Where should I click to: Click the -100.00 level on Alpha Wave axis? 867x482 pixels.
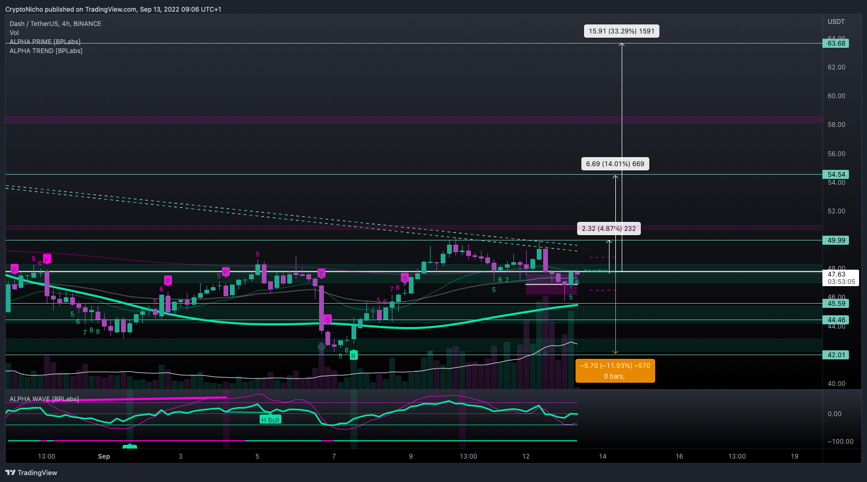point(840,442)
